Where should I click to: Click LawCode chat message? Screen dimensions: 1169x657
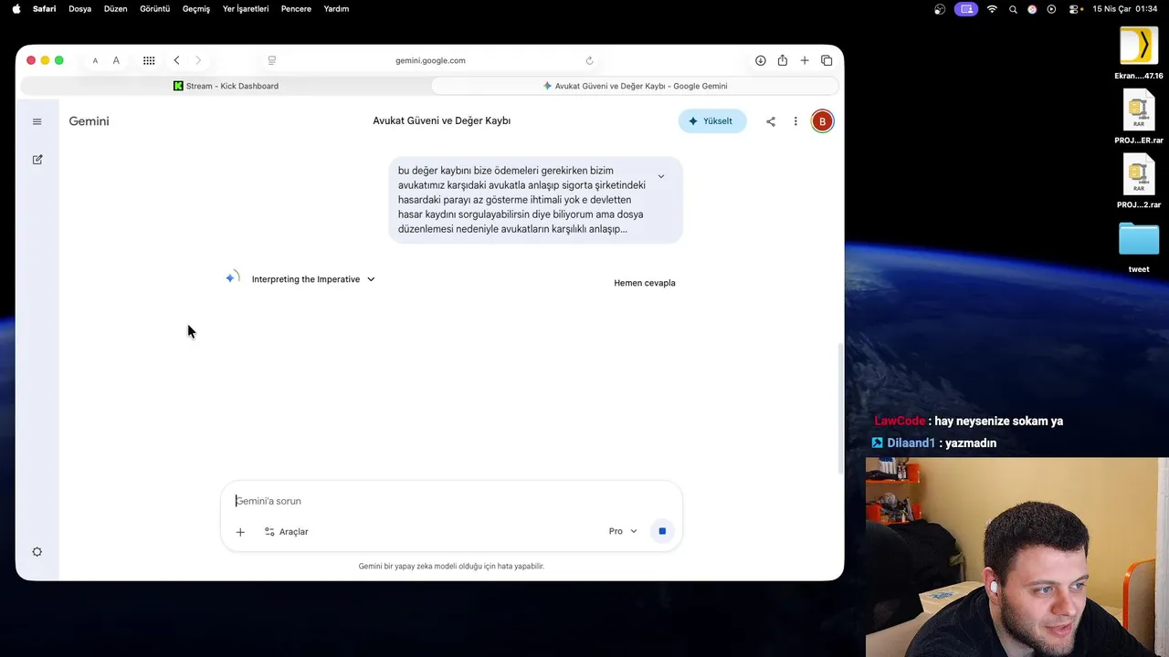point(968,421)
